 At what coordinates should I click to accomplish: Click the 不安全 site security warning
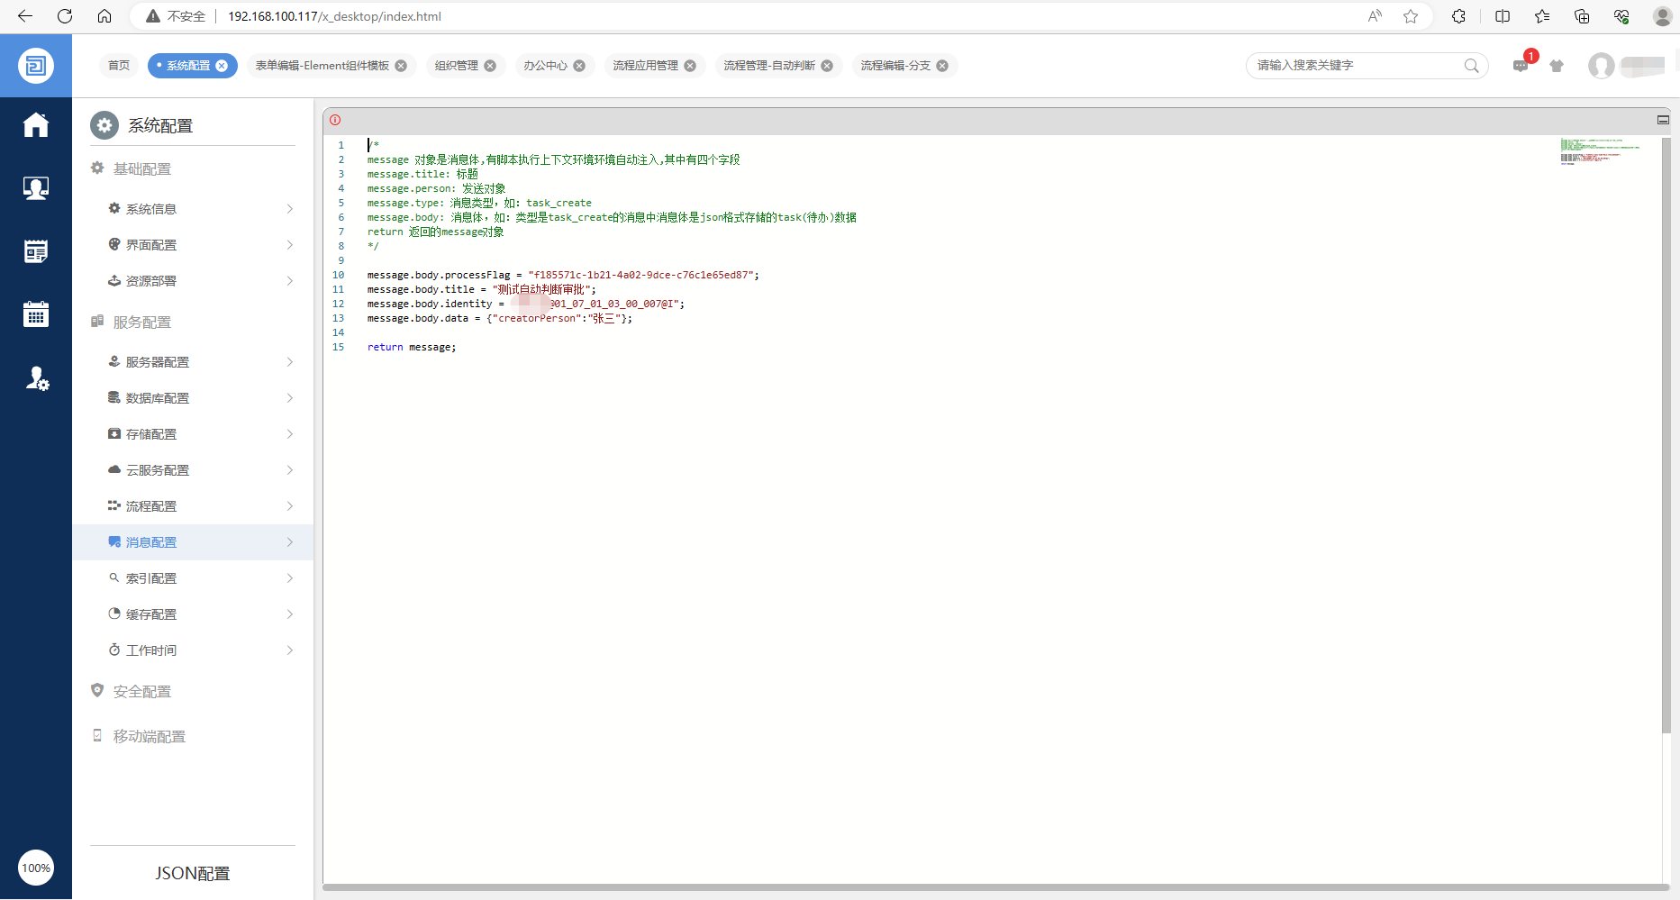[176, 16]
